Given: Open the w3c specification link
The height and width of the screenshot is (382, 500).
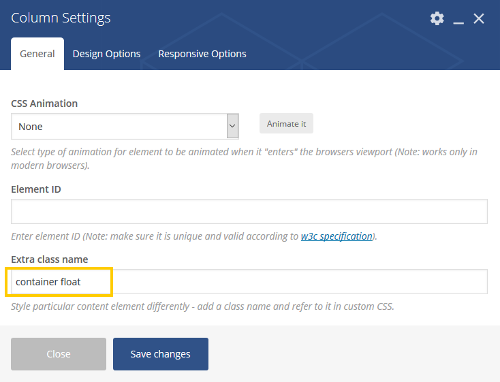Looking at the screenshot, I should coord(337,236).
